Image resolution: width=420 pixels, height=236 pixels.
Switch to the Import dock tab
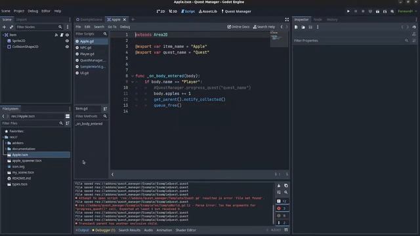(22, 20)
